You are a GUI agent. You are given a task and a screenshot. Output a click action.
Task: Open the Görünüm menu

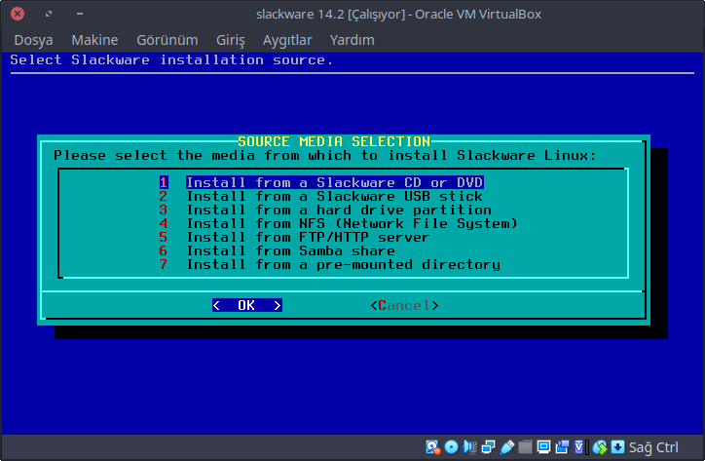pos(167,40)
